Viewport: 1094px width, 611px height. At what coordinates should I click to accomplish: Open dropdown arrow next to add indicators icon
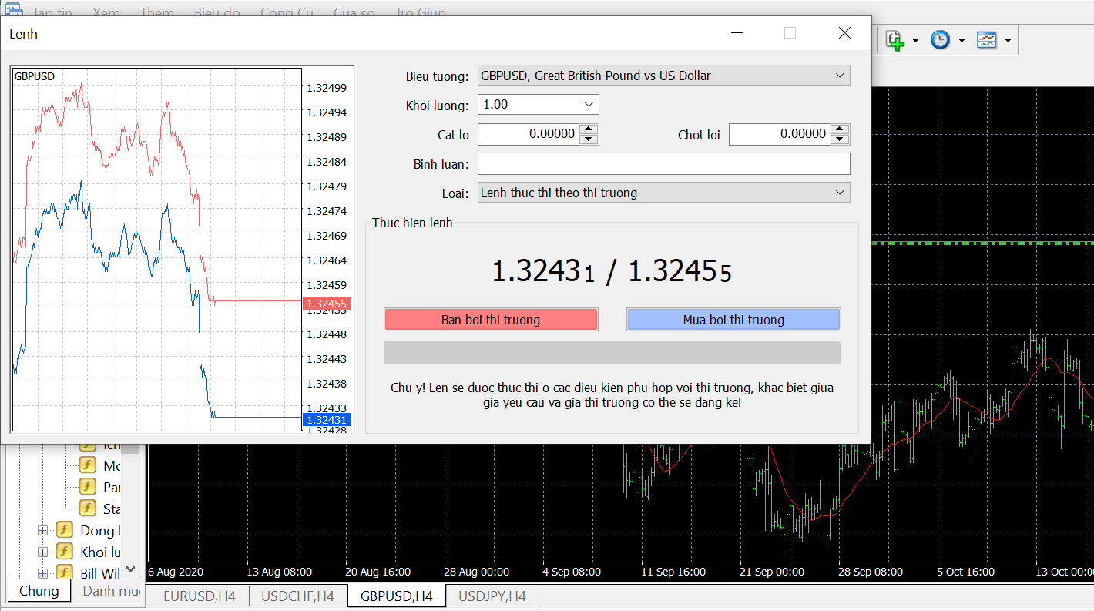[x=915, y=40]
